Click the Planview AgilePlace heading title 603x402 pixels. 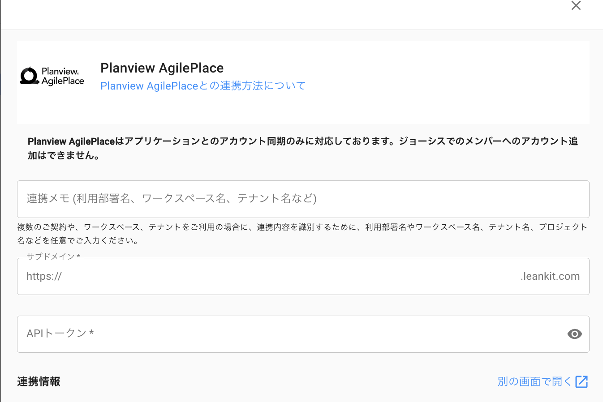coord(162,68)
